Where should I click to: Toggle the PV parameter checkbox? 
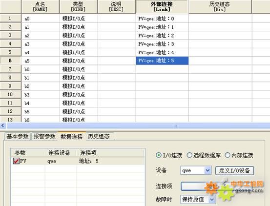coord(16,161)
